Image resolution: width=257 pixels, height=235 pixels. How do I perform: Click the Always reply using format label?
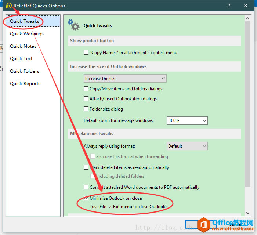coord(109,146)
